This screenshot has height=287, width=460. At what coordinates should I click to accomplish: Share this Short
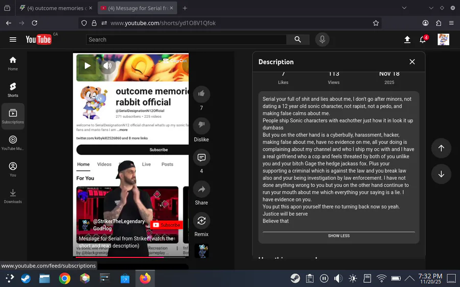click(x=201, y=189)
